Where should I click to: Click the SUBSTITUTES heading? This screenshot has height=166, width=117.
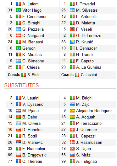[x=22, y=85]
